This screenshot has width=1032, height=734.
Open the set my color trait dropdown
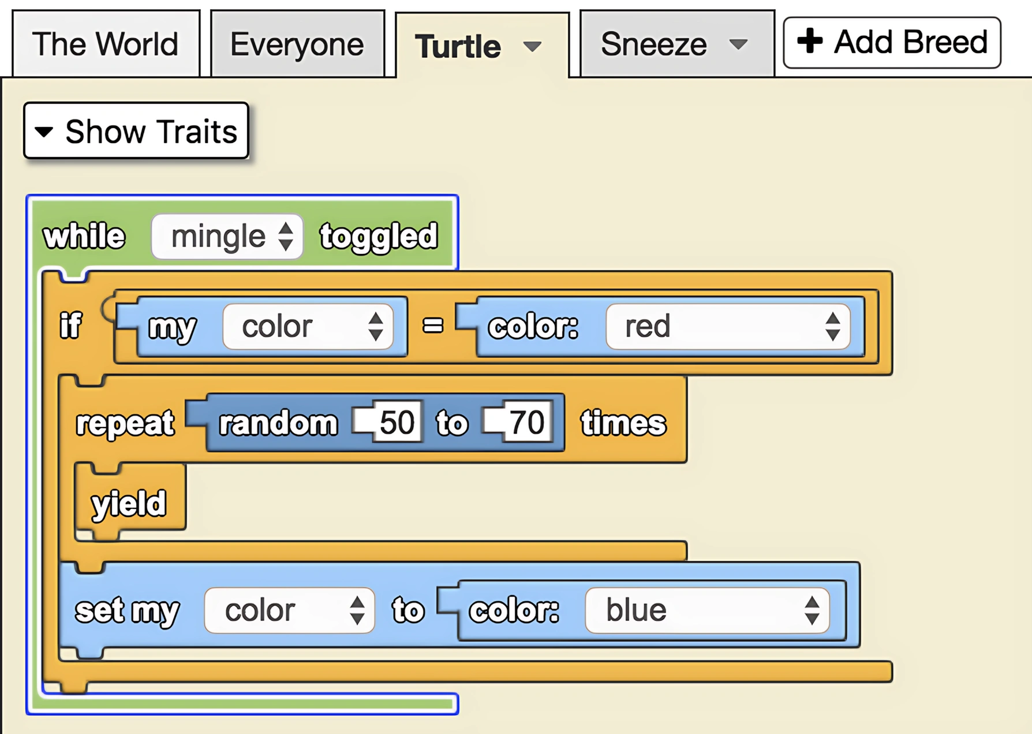(290, 611)
